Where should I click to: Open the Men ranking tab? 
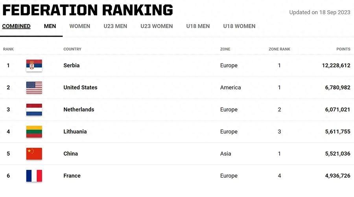pyautogui.click(x=50, y=26)
